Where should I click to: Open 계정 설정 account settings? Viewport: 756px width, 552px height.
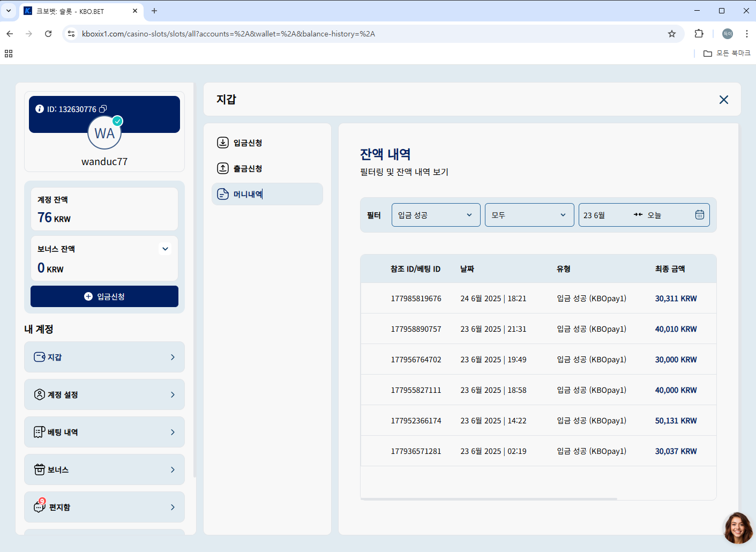tap(104, 394)
